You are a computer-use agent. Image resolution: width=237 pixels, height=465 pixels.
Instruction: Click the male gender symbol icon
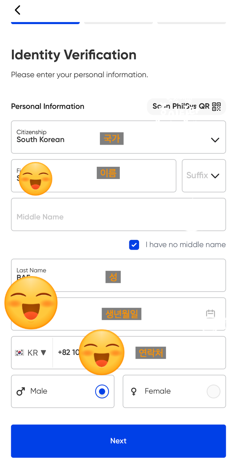click(x=21, y=392)
